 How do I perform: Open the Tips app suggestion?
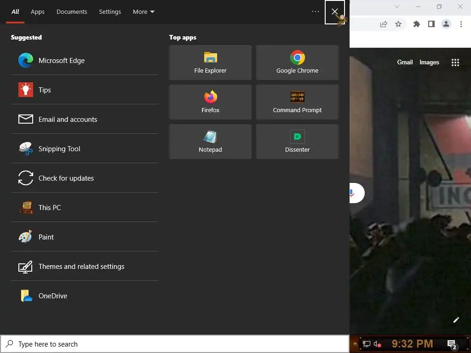(x=85, y=90)
